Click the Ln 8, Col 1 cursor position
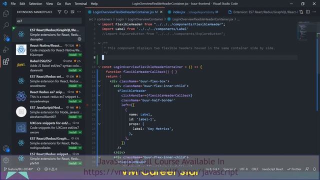320x180 pixels. coord(212,169)
